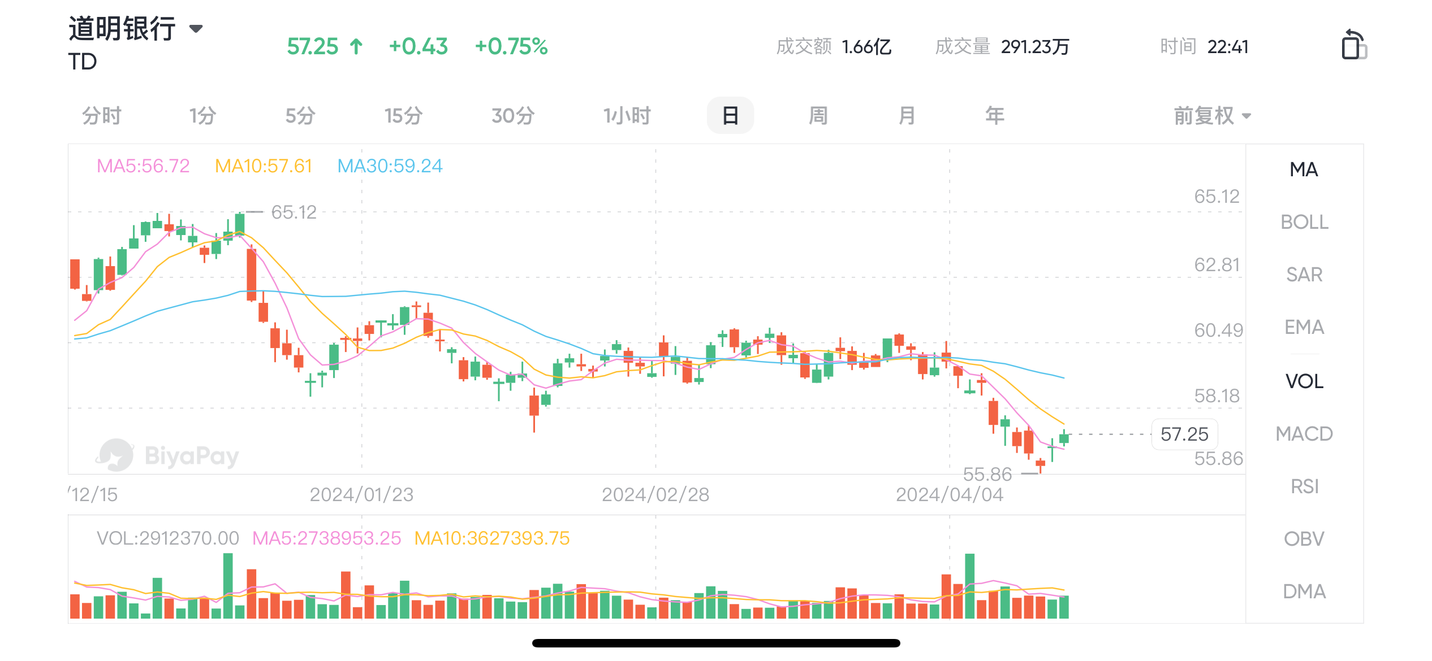Click the 57.25 current price label
Viewport: 1432px width, 661px height.
[x=1184, y=434]
